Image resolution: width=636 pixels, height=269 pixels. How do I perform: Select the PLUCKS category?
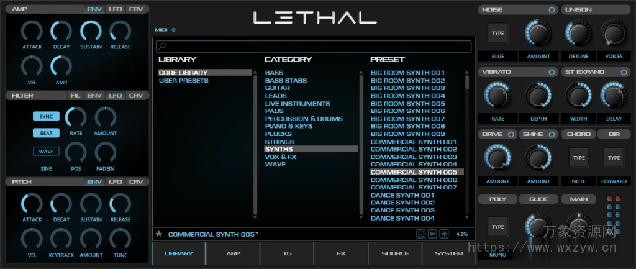point(278,134)
